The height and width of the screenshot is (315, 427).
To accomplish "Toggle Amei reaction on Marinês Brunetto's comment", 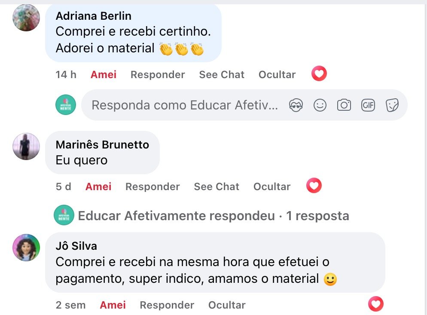I will point(98,187).
